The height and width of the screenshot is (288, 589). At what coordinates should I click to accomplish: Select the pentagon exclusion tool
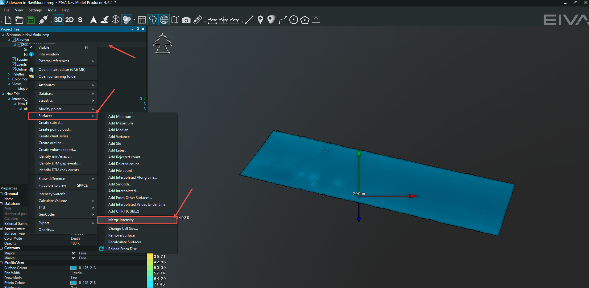[305, 20]
